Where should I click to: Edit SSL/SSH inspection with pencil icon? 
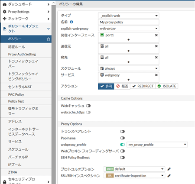tap(169, 176)
